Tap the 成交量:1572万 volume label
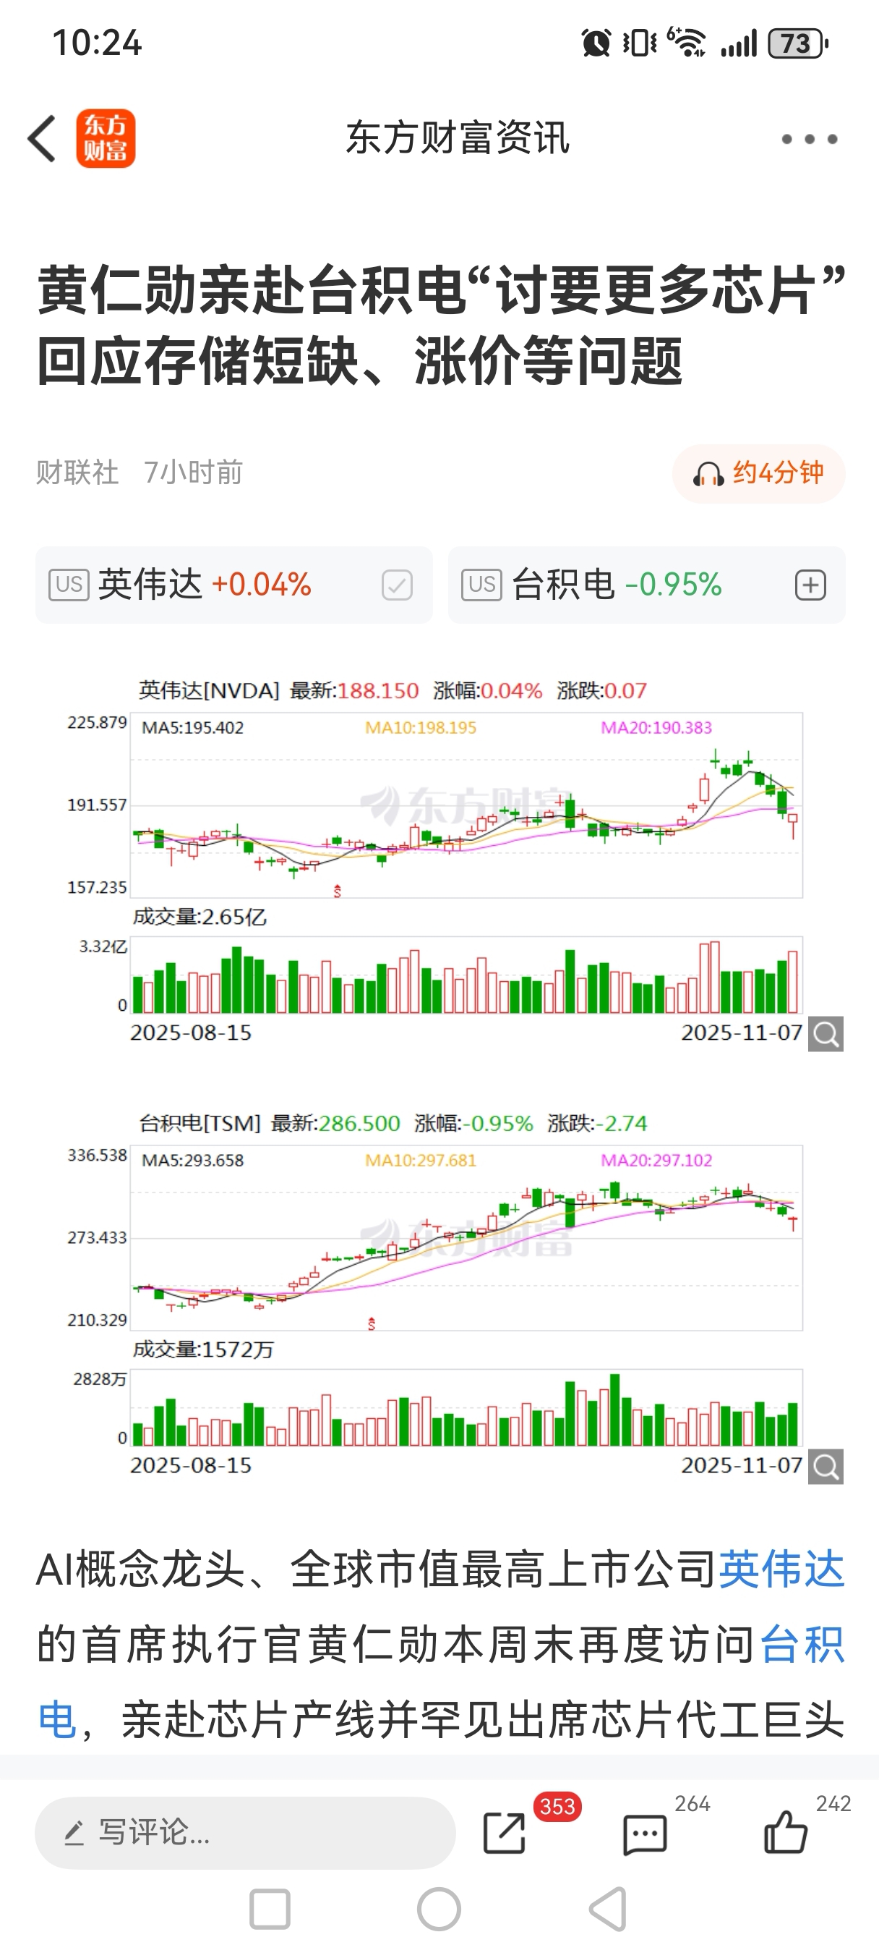This screenshot has height=1945, width=879. (x=203, y=1350)
